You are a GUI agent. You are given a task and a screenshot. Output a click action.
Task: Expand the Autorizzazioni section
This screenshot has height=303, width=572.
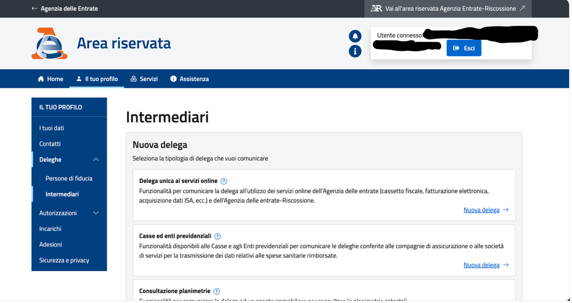pos(96,212)
